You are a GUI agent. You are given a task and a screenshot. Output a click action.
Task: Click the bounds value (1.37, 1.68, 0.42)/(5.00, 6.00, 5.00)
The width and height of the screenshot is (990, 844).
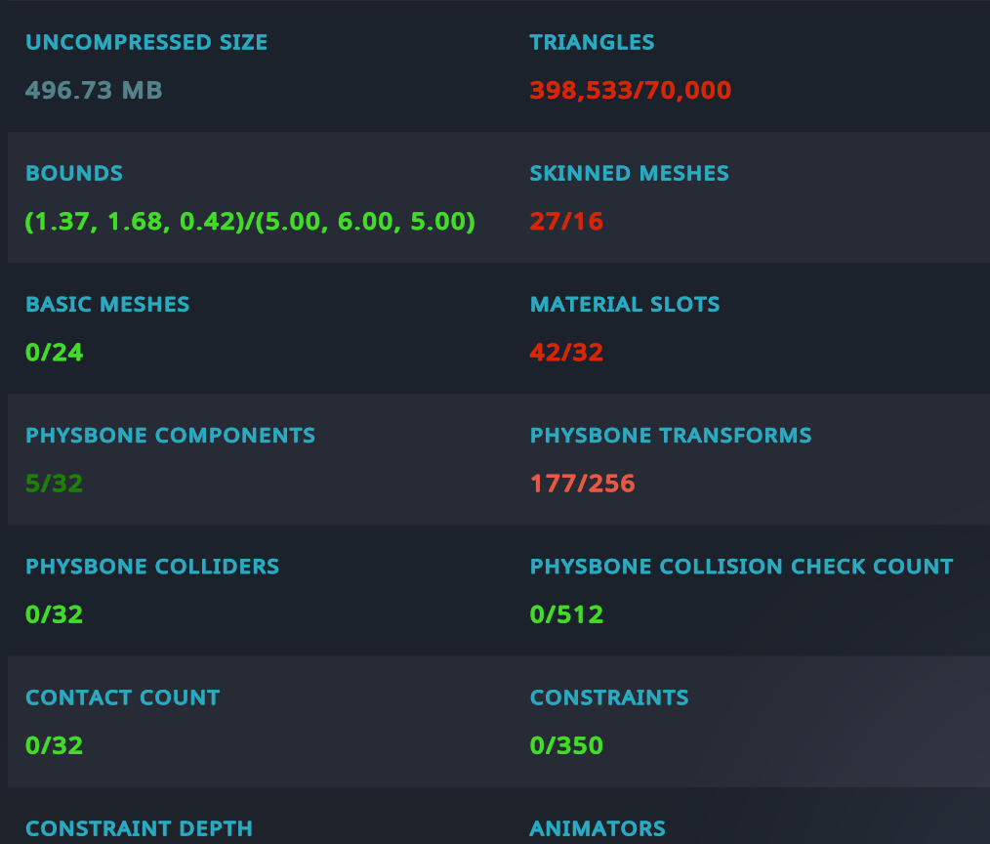(250, 222)
